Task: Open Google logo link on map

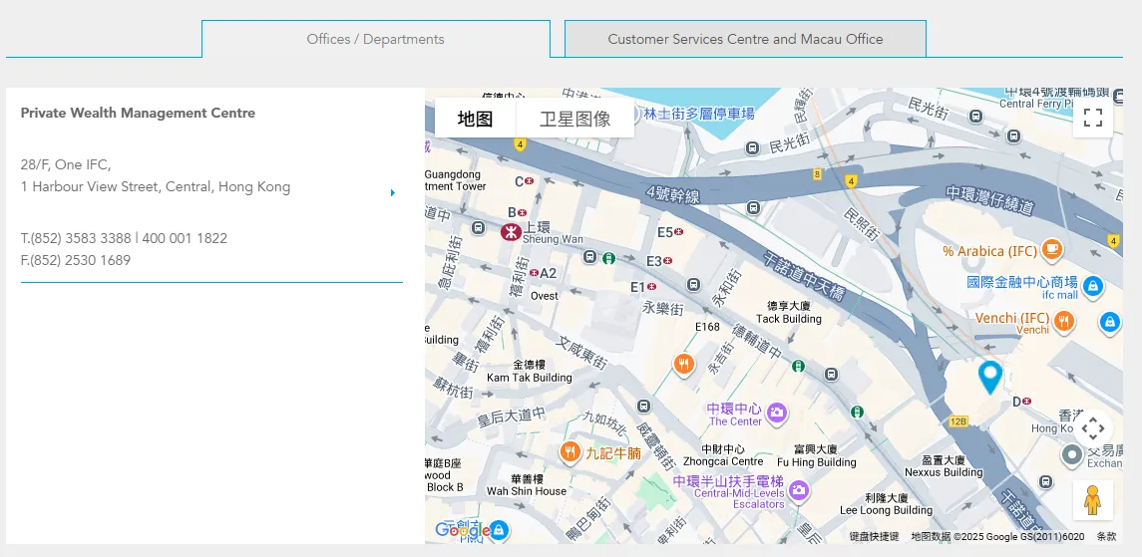Action: pyautogui.click(x=463, y=530)
